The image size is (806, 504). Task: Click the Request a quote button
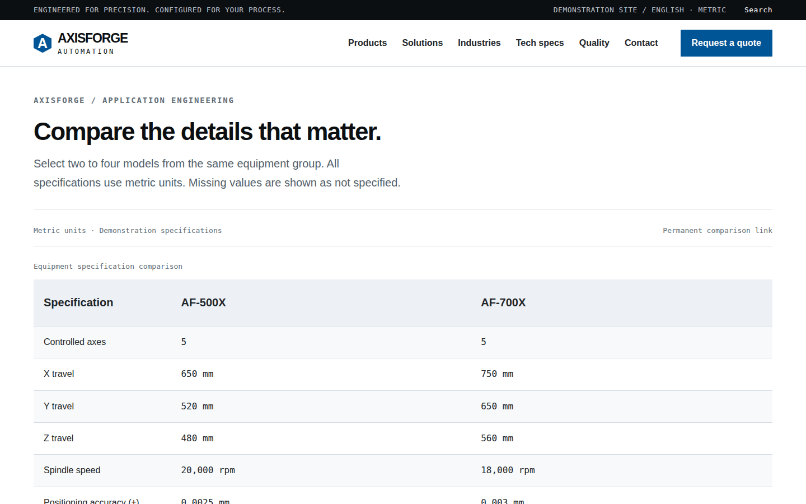point(726,43)
